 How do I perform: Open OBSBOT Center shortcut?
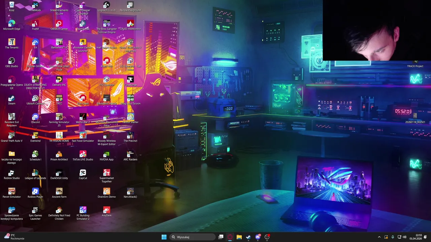[x=59, y=25]
